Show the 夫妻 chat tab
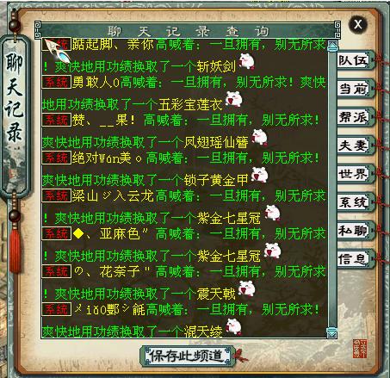 point(356,146)
